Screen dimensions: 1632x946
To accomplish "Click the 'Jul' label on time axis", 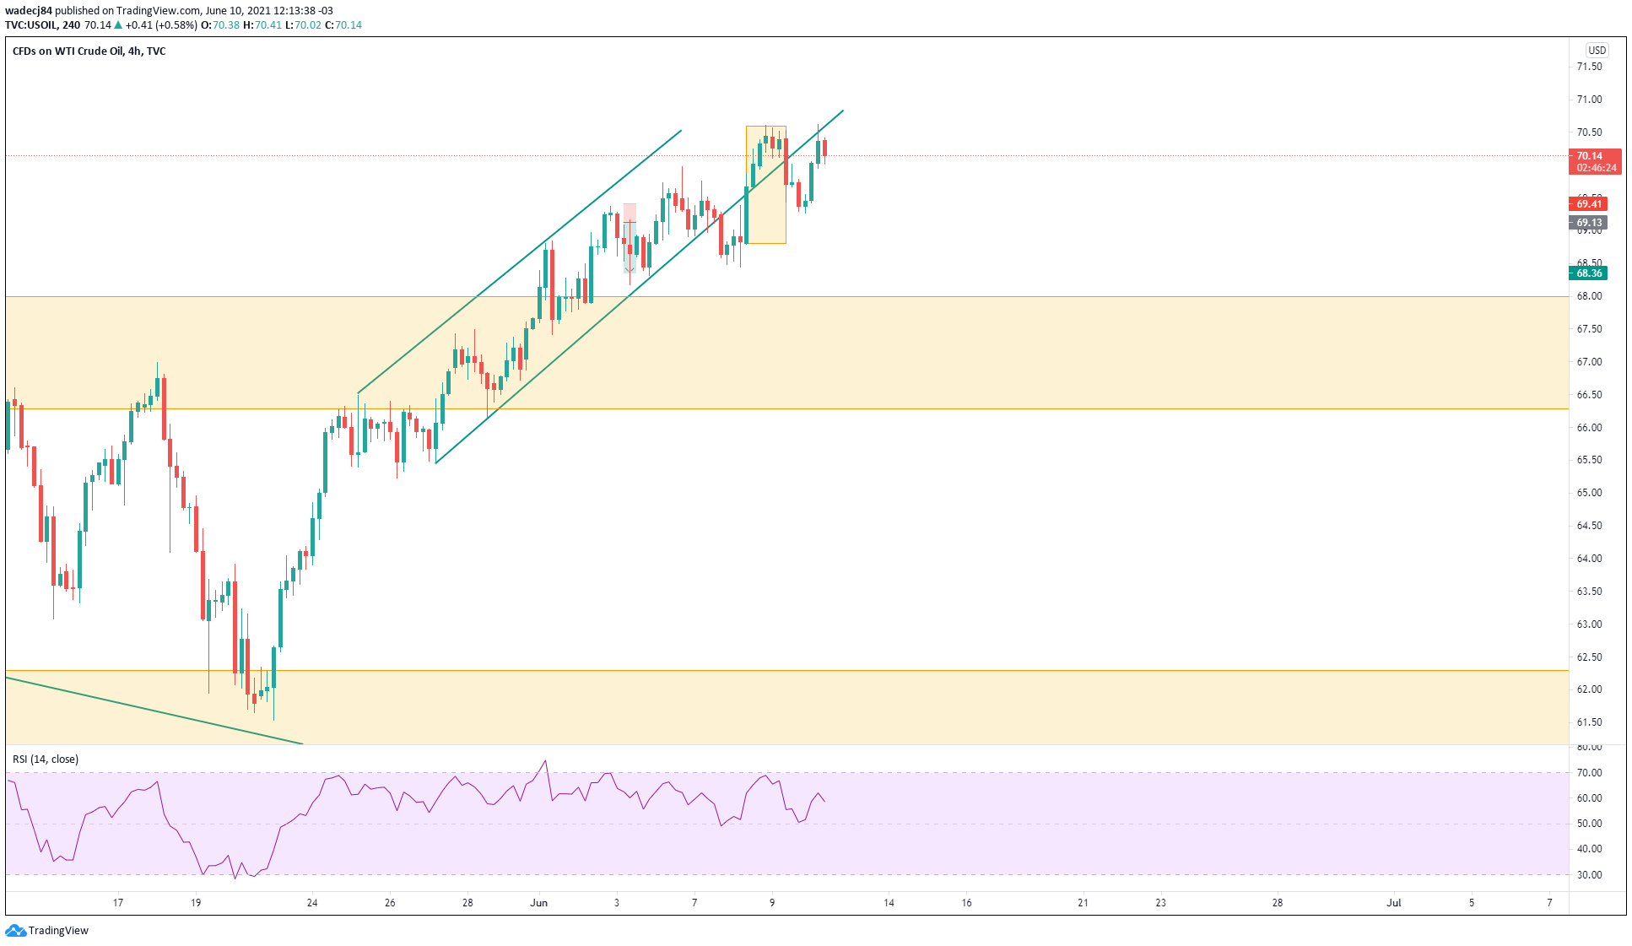I will tap(1394, 903).
